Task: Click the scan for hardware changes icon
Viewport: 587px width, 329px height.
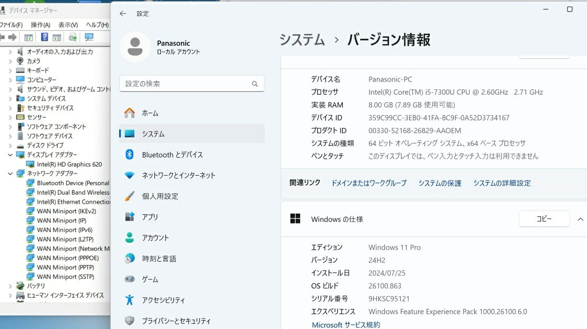Action: pyautogui.click(x=89, y=37)
